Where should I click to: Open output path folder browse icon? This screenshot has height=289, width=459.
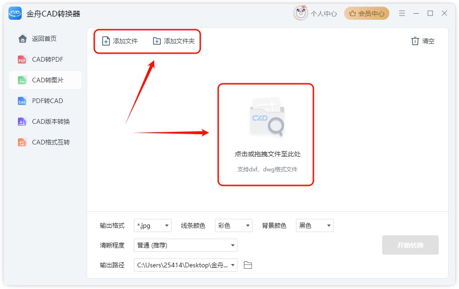248,265
